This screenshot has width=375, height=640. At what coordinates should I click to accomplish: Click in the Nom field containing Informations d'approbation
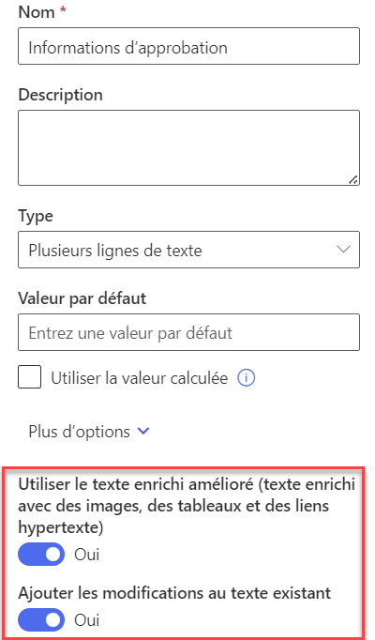[188, 46]
